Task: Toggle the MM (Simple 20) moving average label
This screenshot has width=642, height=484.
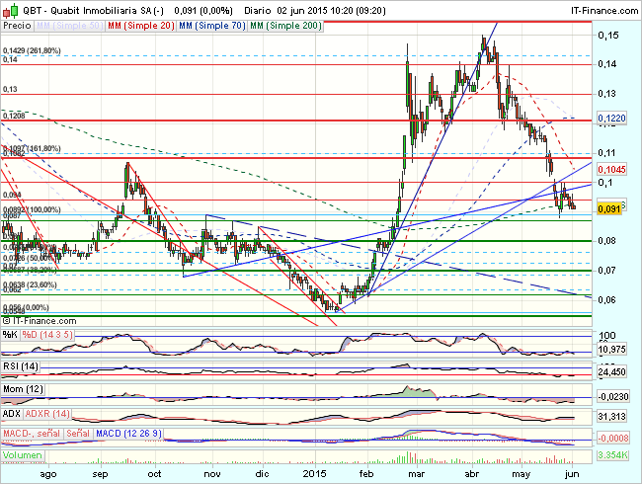Action: [141, 26]
